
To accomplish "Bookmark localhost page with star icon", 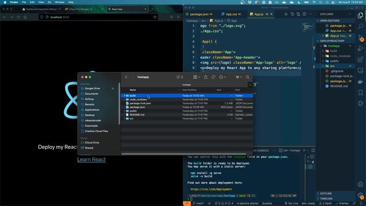I will 155,17.
